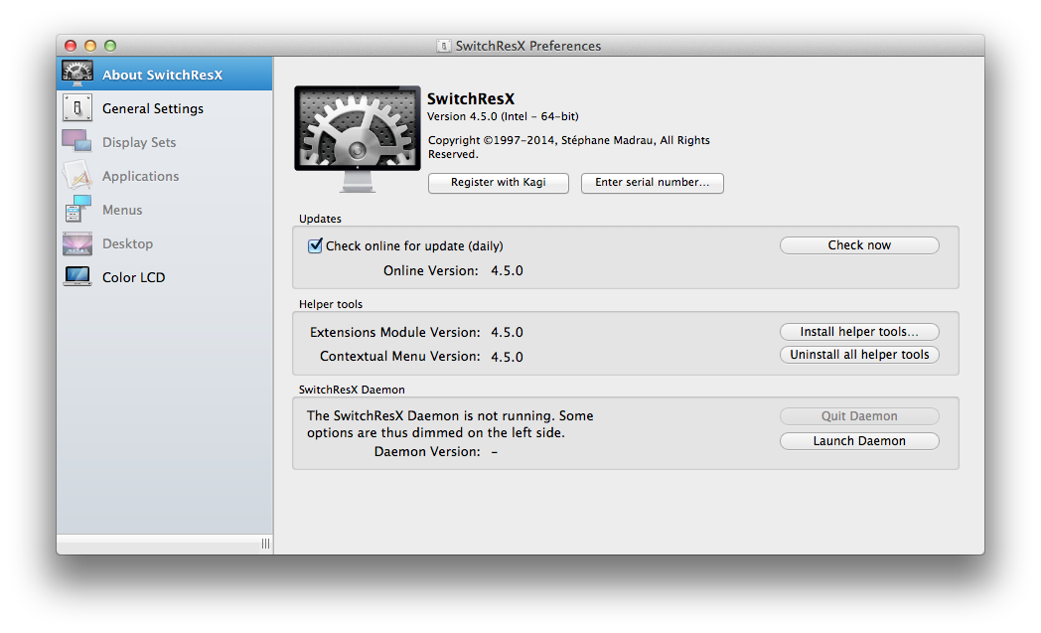Click the 'SwitchResX Preferences' window title

(527, 46)
